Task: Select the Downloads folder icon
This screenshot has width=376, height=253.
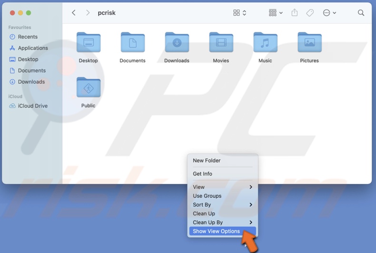Action: (x=177, y=42)
